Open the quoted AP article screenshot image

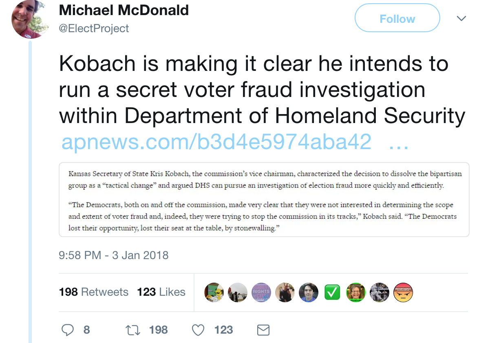[264, 200]
